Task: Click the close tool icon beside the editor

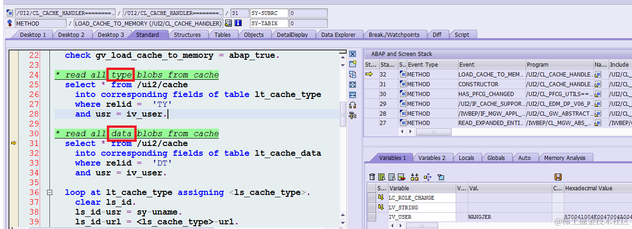Action: pyautogui.click(x=353, y=54)
